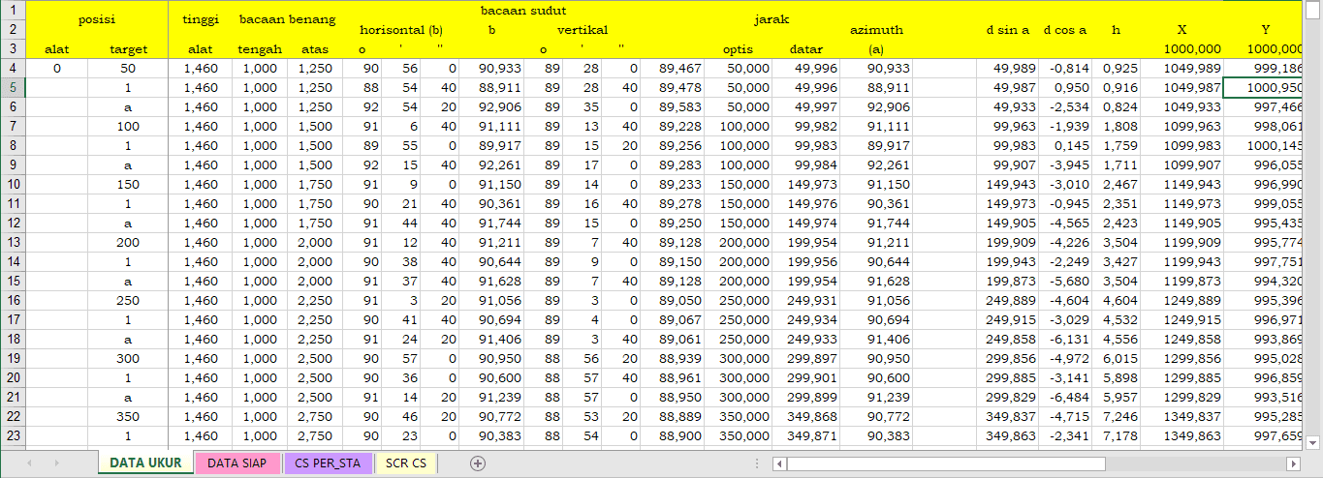The height and width of the screenshot is (478, 1323).
Task: Click vertikal value 89,467 in row 4
Action: (671, 69)
